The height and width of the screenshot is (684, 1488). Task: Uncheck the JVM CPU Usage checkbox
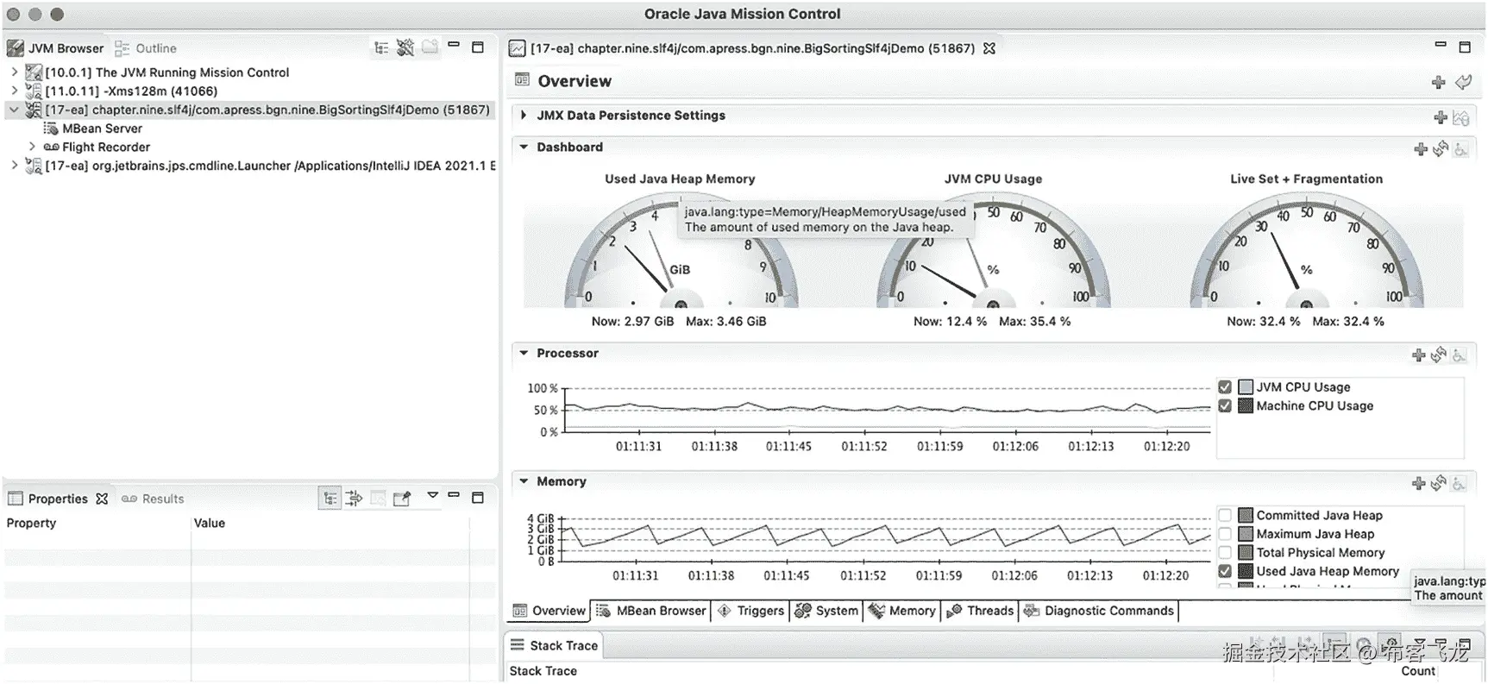tap(1225, 387)
